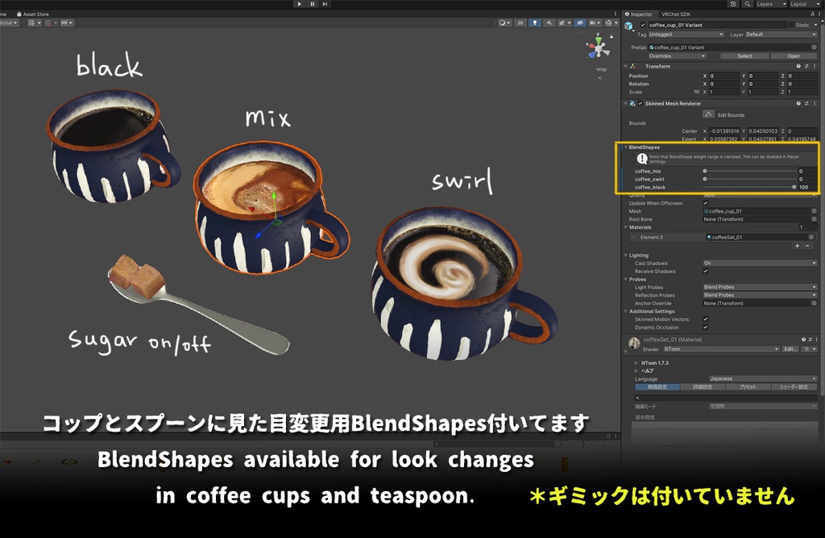Click the help icon on the Transform component
This screenshot has height=538, width=825.
798,66
